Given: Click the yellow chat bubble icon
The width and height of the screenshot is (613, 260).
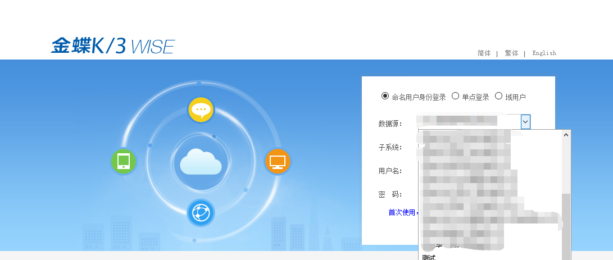Looking at the screenshot, I should click(201, 110).
